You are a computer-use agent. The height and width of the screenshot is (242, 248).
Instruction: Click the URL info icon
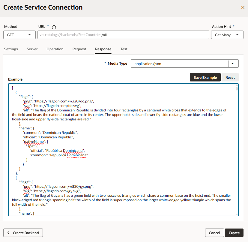point(54,27)
